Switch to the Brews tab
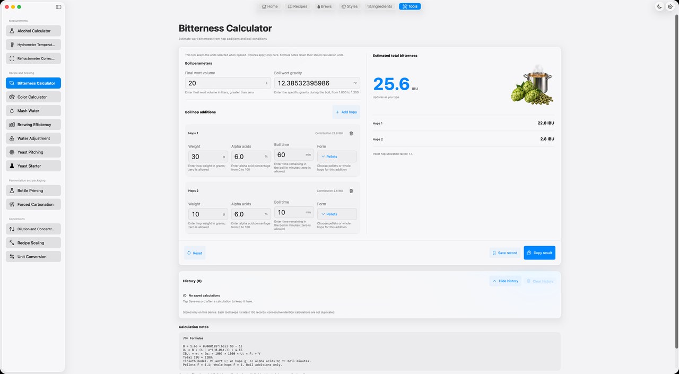The width and height of the screenshot is (679, 374). click(x=325, y=6)
